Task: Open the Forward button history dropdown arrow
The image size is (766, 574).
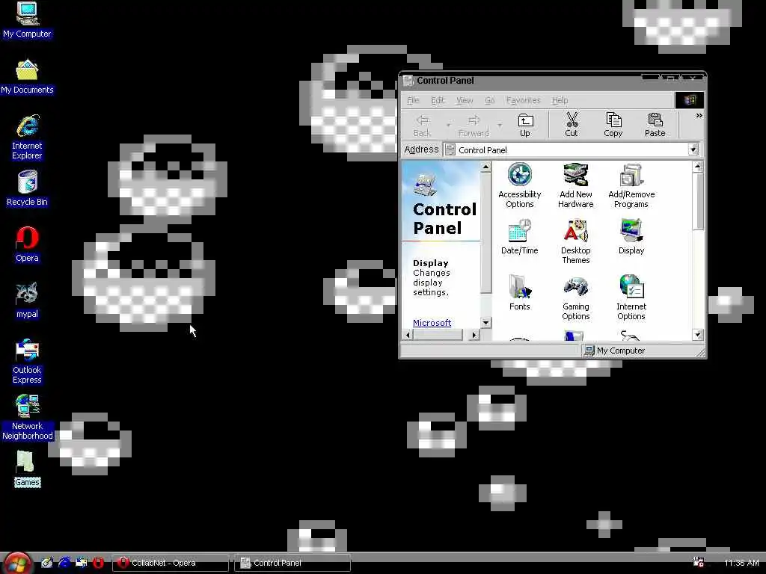Action: point(499,126)
